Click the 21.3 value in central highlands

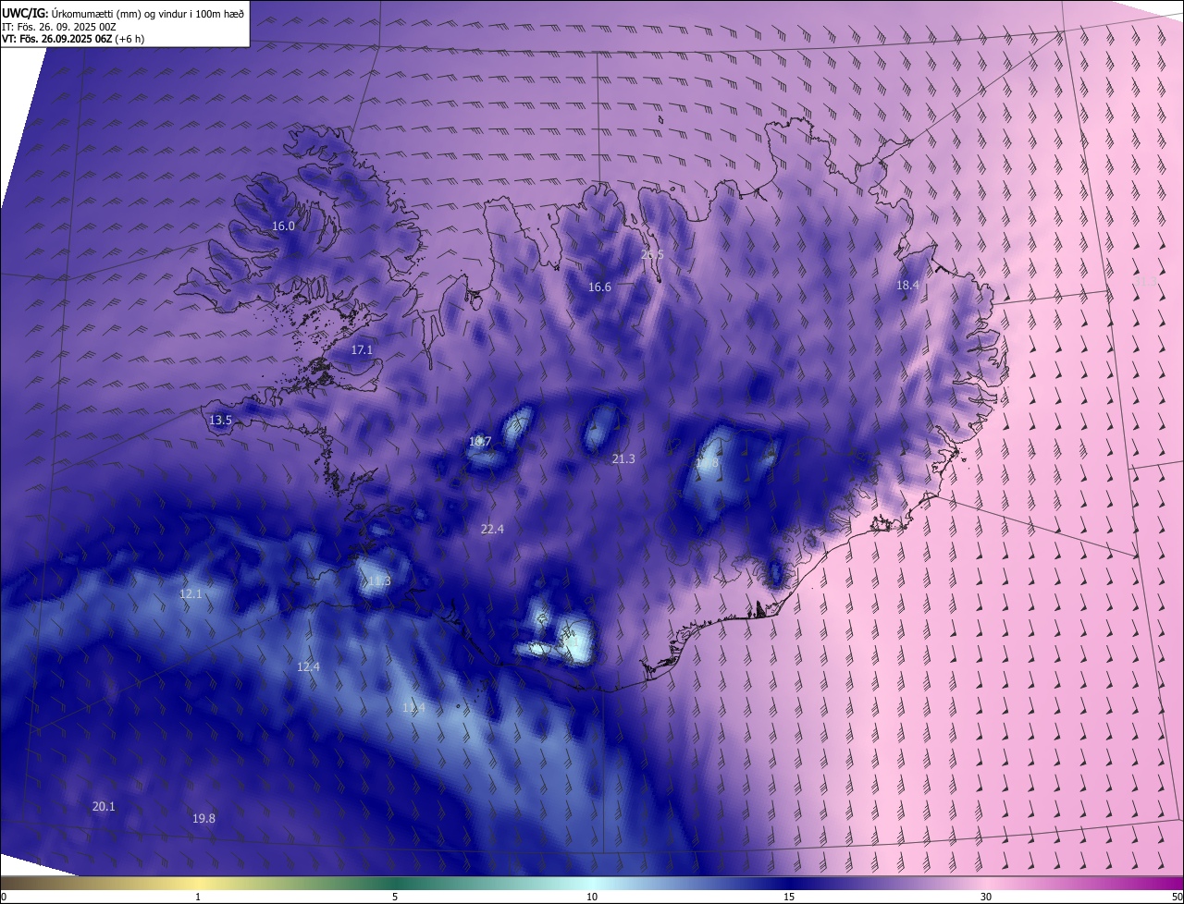click(623, 459)
